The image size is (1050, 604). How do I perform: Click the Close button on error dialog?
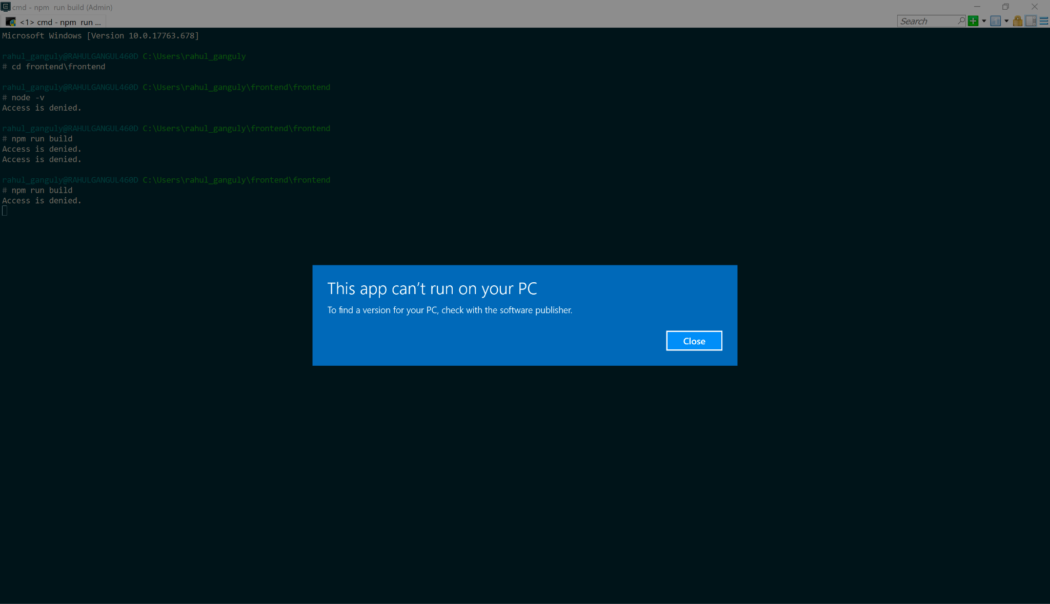tap(694, 340)
